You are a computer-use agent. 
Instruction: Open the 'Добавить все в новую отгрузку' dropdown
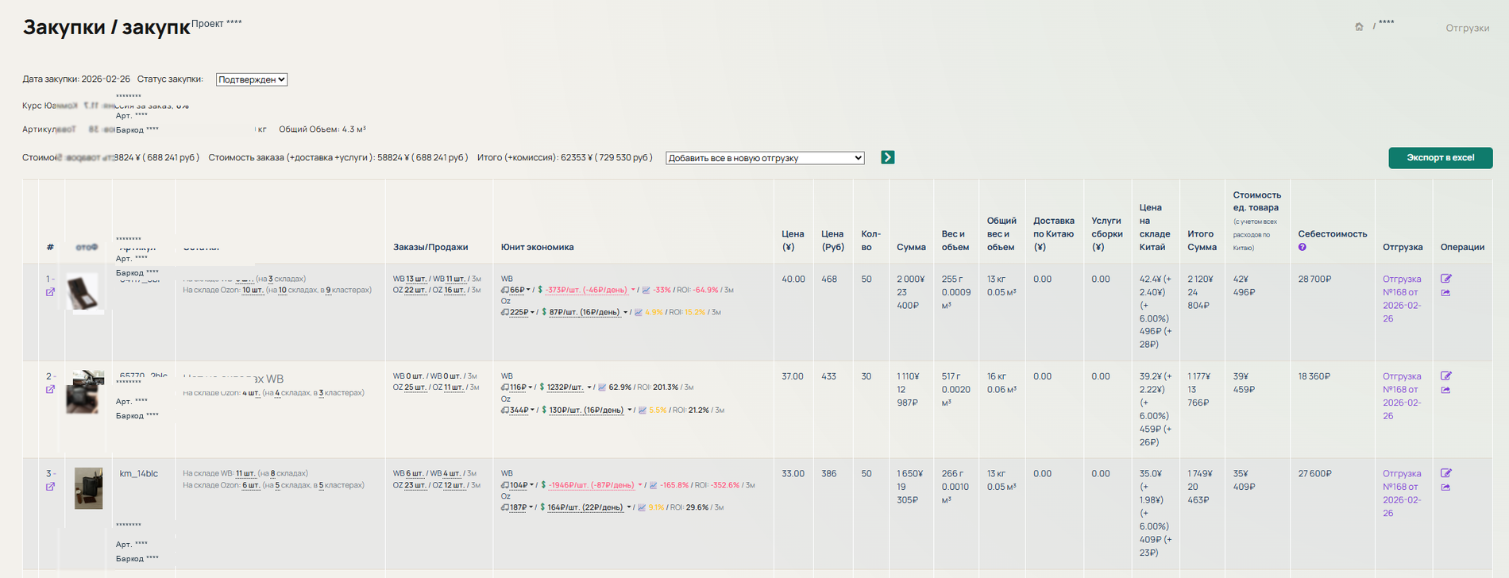pos(765,158)
